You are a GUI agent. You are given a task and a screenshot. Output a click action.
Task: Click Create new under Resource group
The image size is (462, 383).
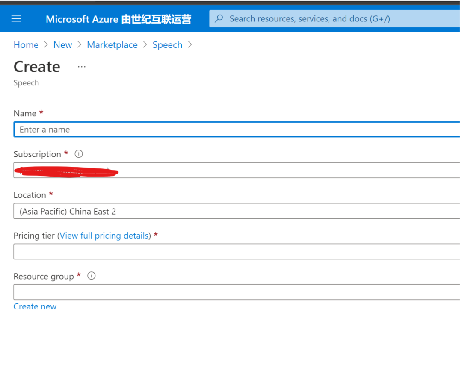point(35,306)
